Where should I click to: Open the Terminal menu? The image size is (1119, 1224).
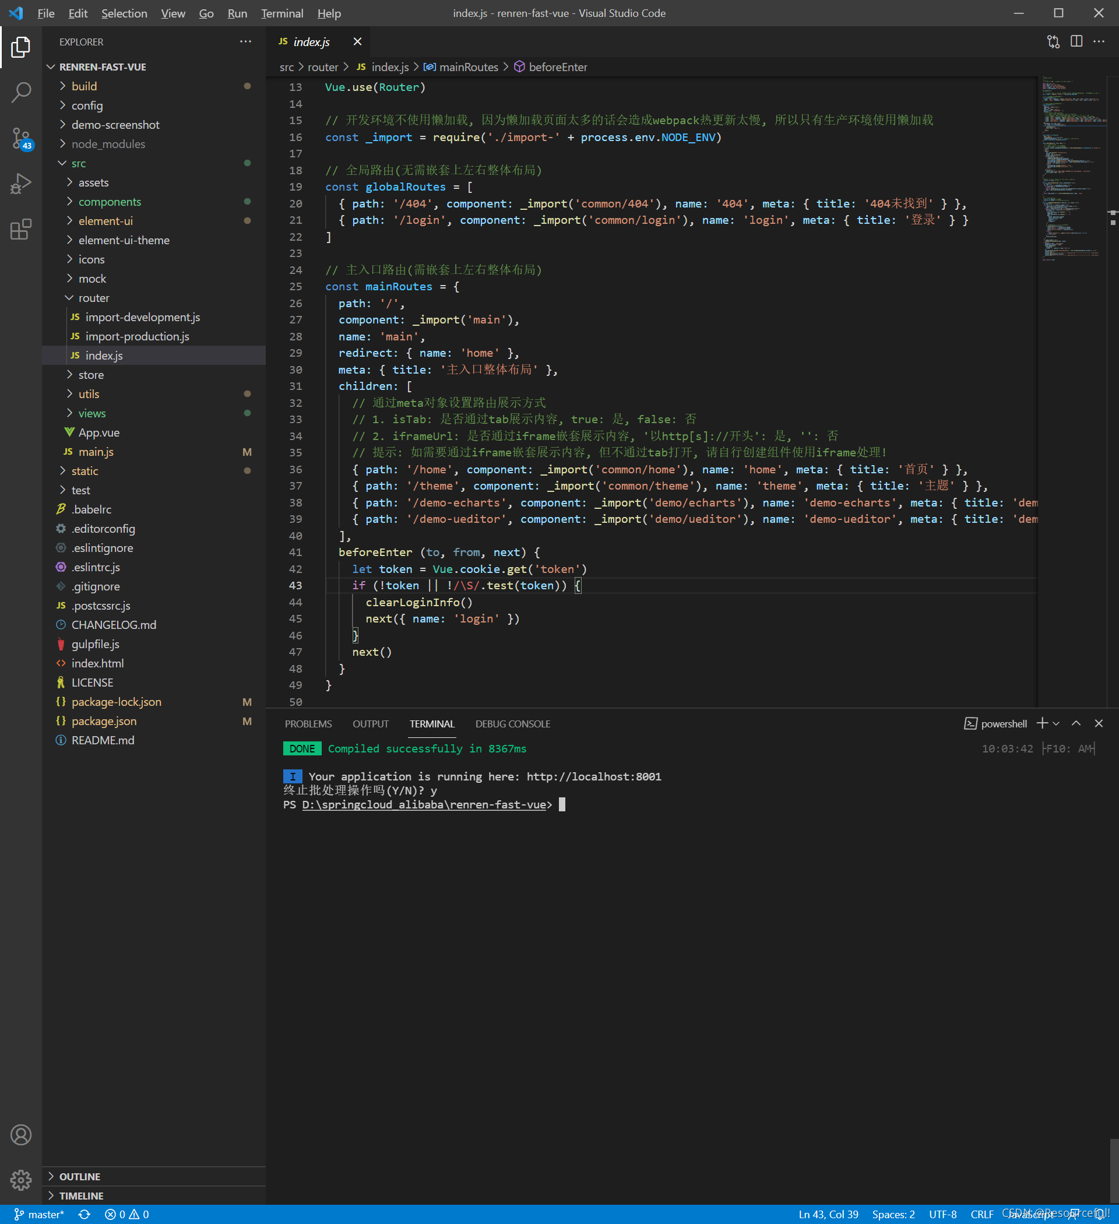(281, 13)
